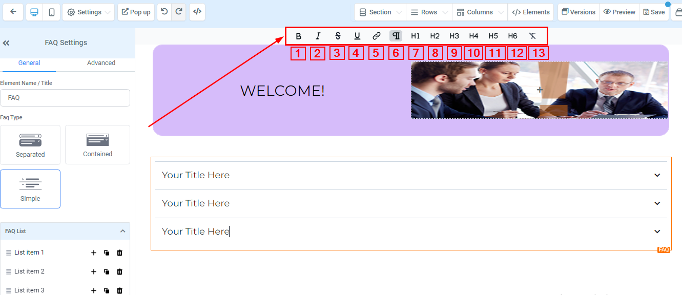Collapse the FAQ List panel
Image resolution: width=682 pixels, height=295 pixels.
(122, 231)
